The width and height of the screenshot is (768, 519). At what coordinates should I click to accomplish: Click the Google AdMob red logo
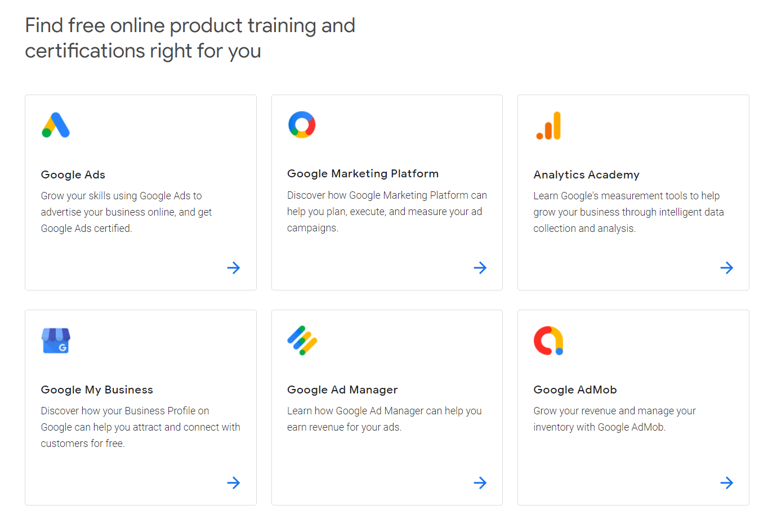[x=548, y=341]
